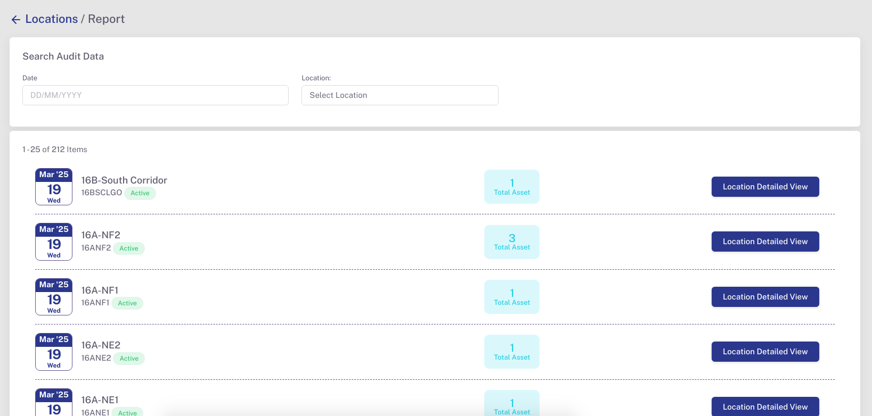Click the 16A-NE2 calendar date icon

coord(54,352)
